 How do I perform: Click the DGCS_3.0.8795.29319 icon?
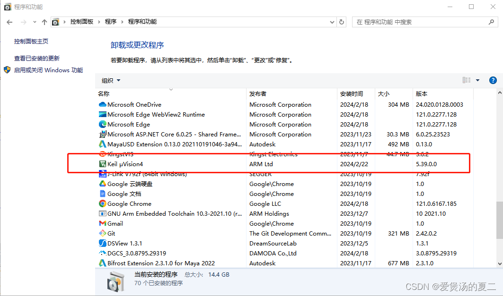click(x=102, y=254)
